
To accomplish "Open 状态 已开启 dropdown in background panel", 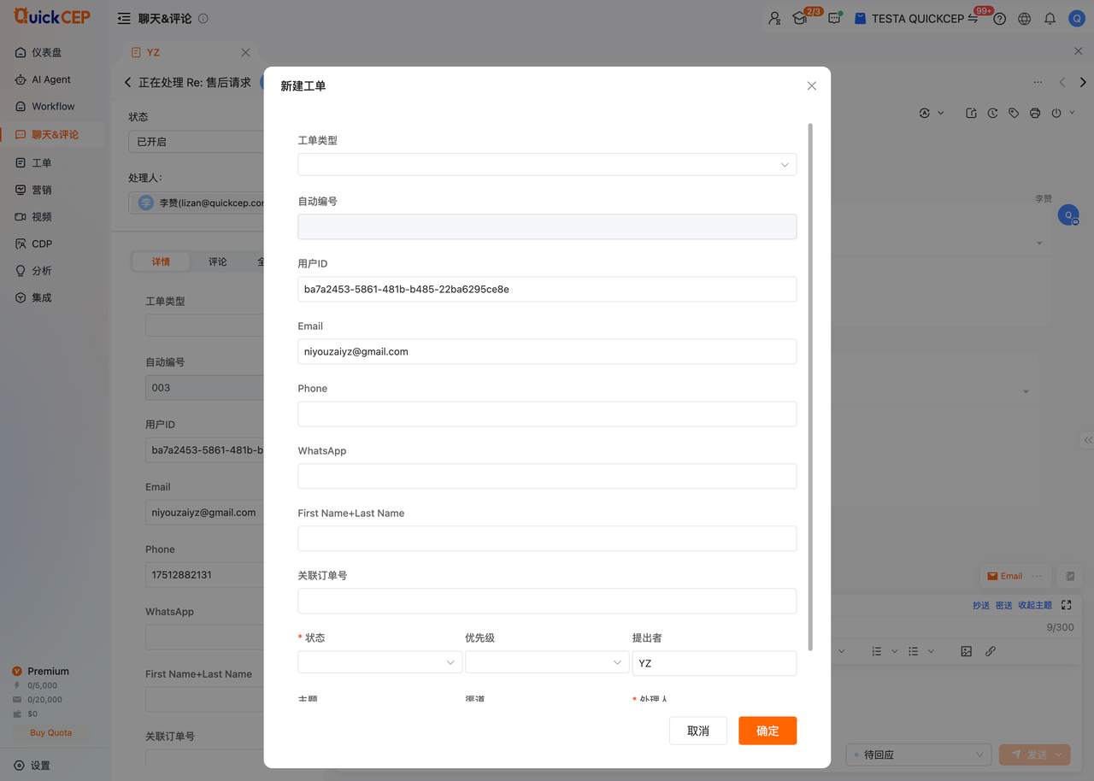I will [x=196, y=142].
